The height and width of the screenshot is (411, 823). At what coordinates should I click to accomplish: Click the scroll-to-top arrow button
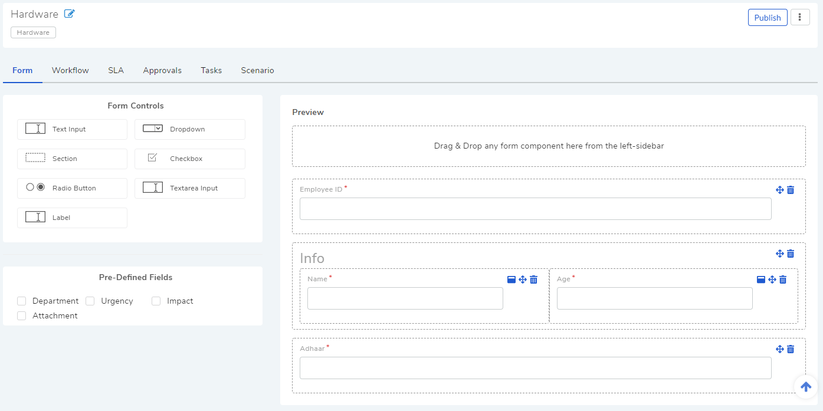[806, 387]
